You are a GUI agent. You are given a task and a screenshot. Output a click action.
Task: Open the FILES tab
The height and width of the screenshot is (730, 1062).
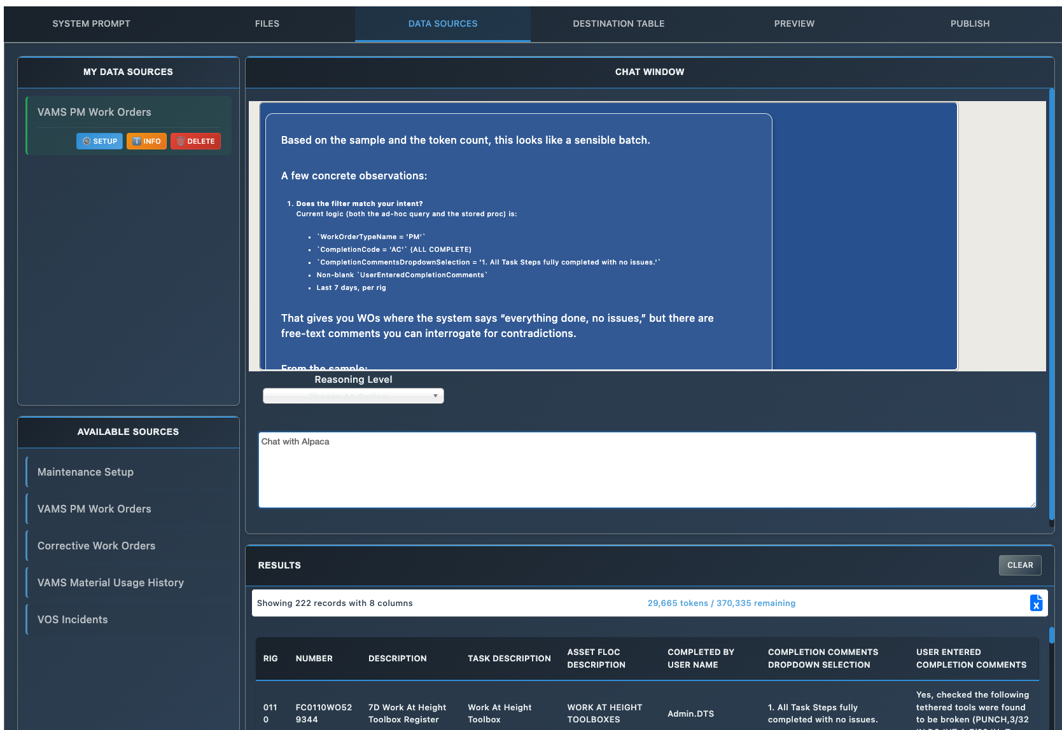click(x=267, y=24)
